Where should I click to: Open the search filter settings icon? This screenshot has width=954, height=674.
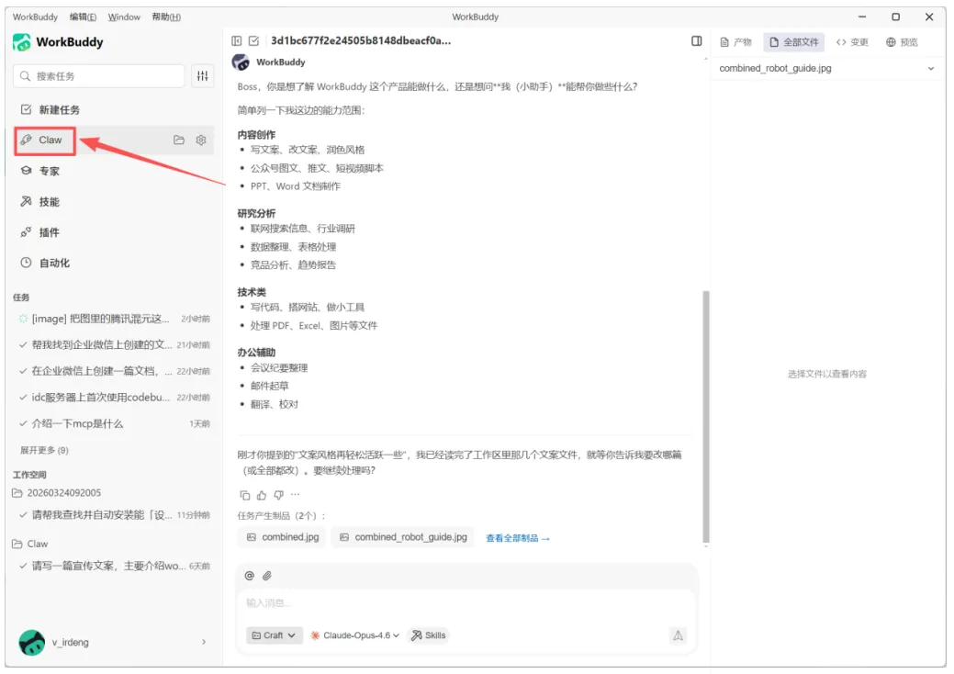(x=203, y=76)
